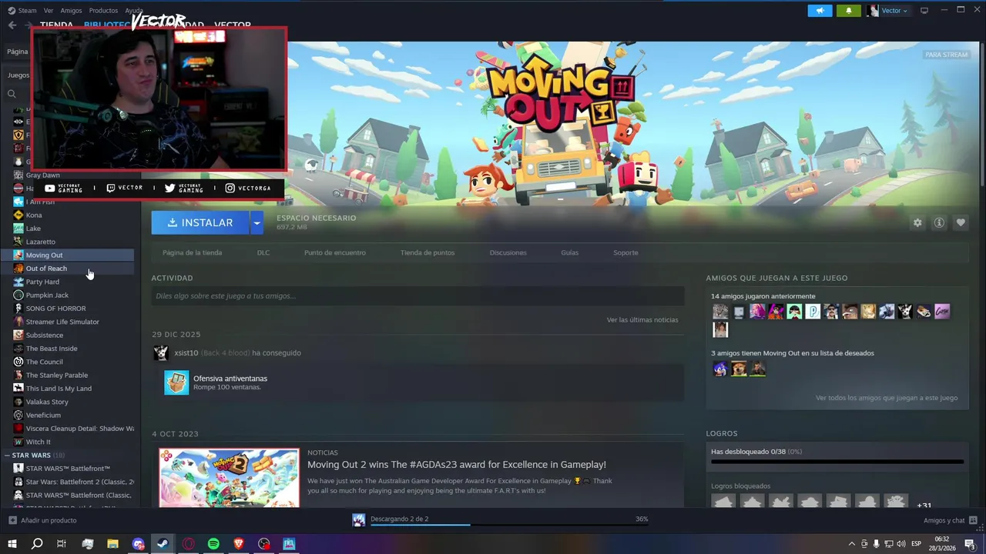Open xsist10's avatar in activity feed
This screenshot has height=554, width=986.
161,352
